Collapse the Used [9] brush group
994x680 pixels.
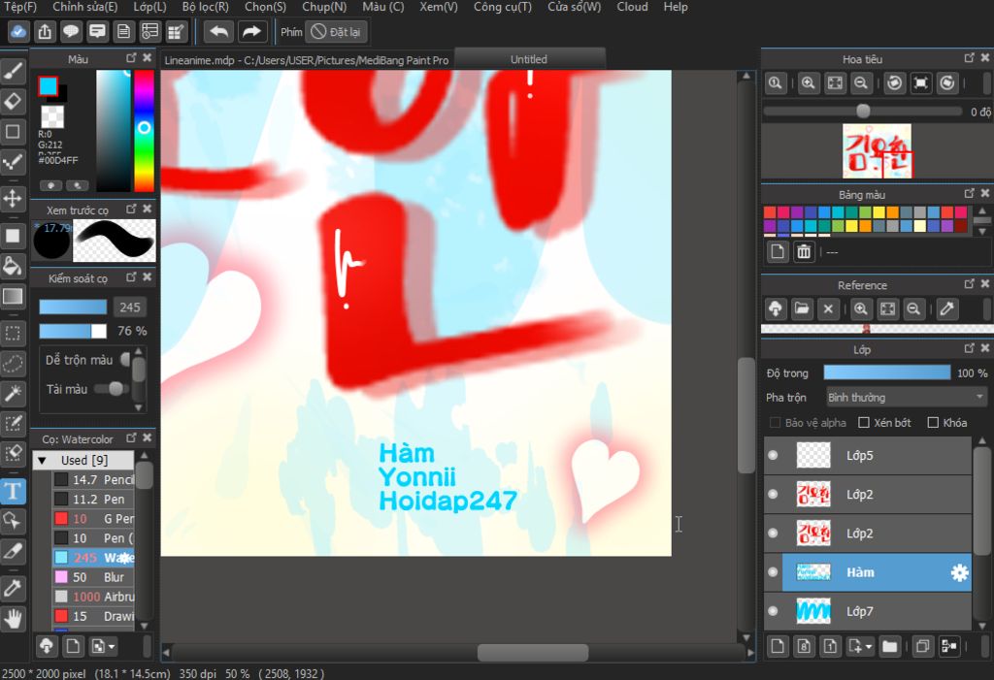coord(43,460)
